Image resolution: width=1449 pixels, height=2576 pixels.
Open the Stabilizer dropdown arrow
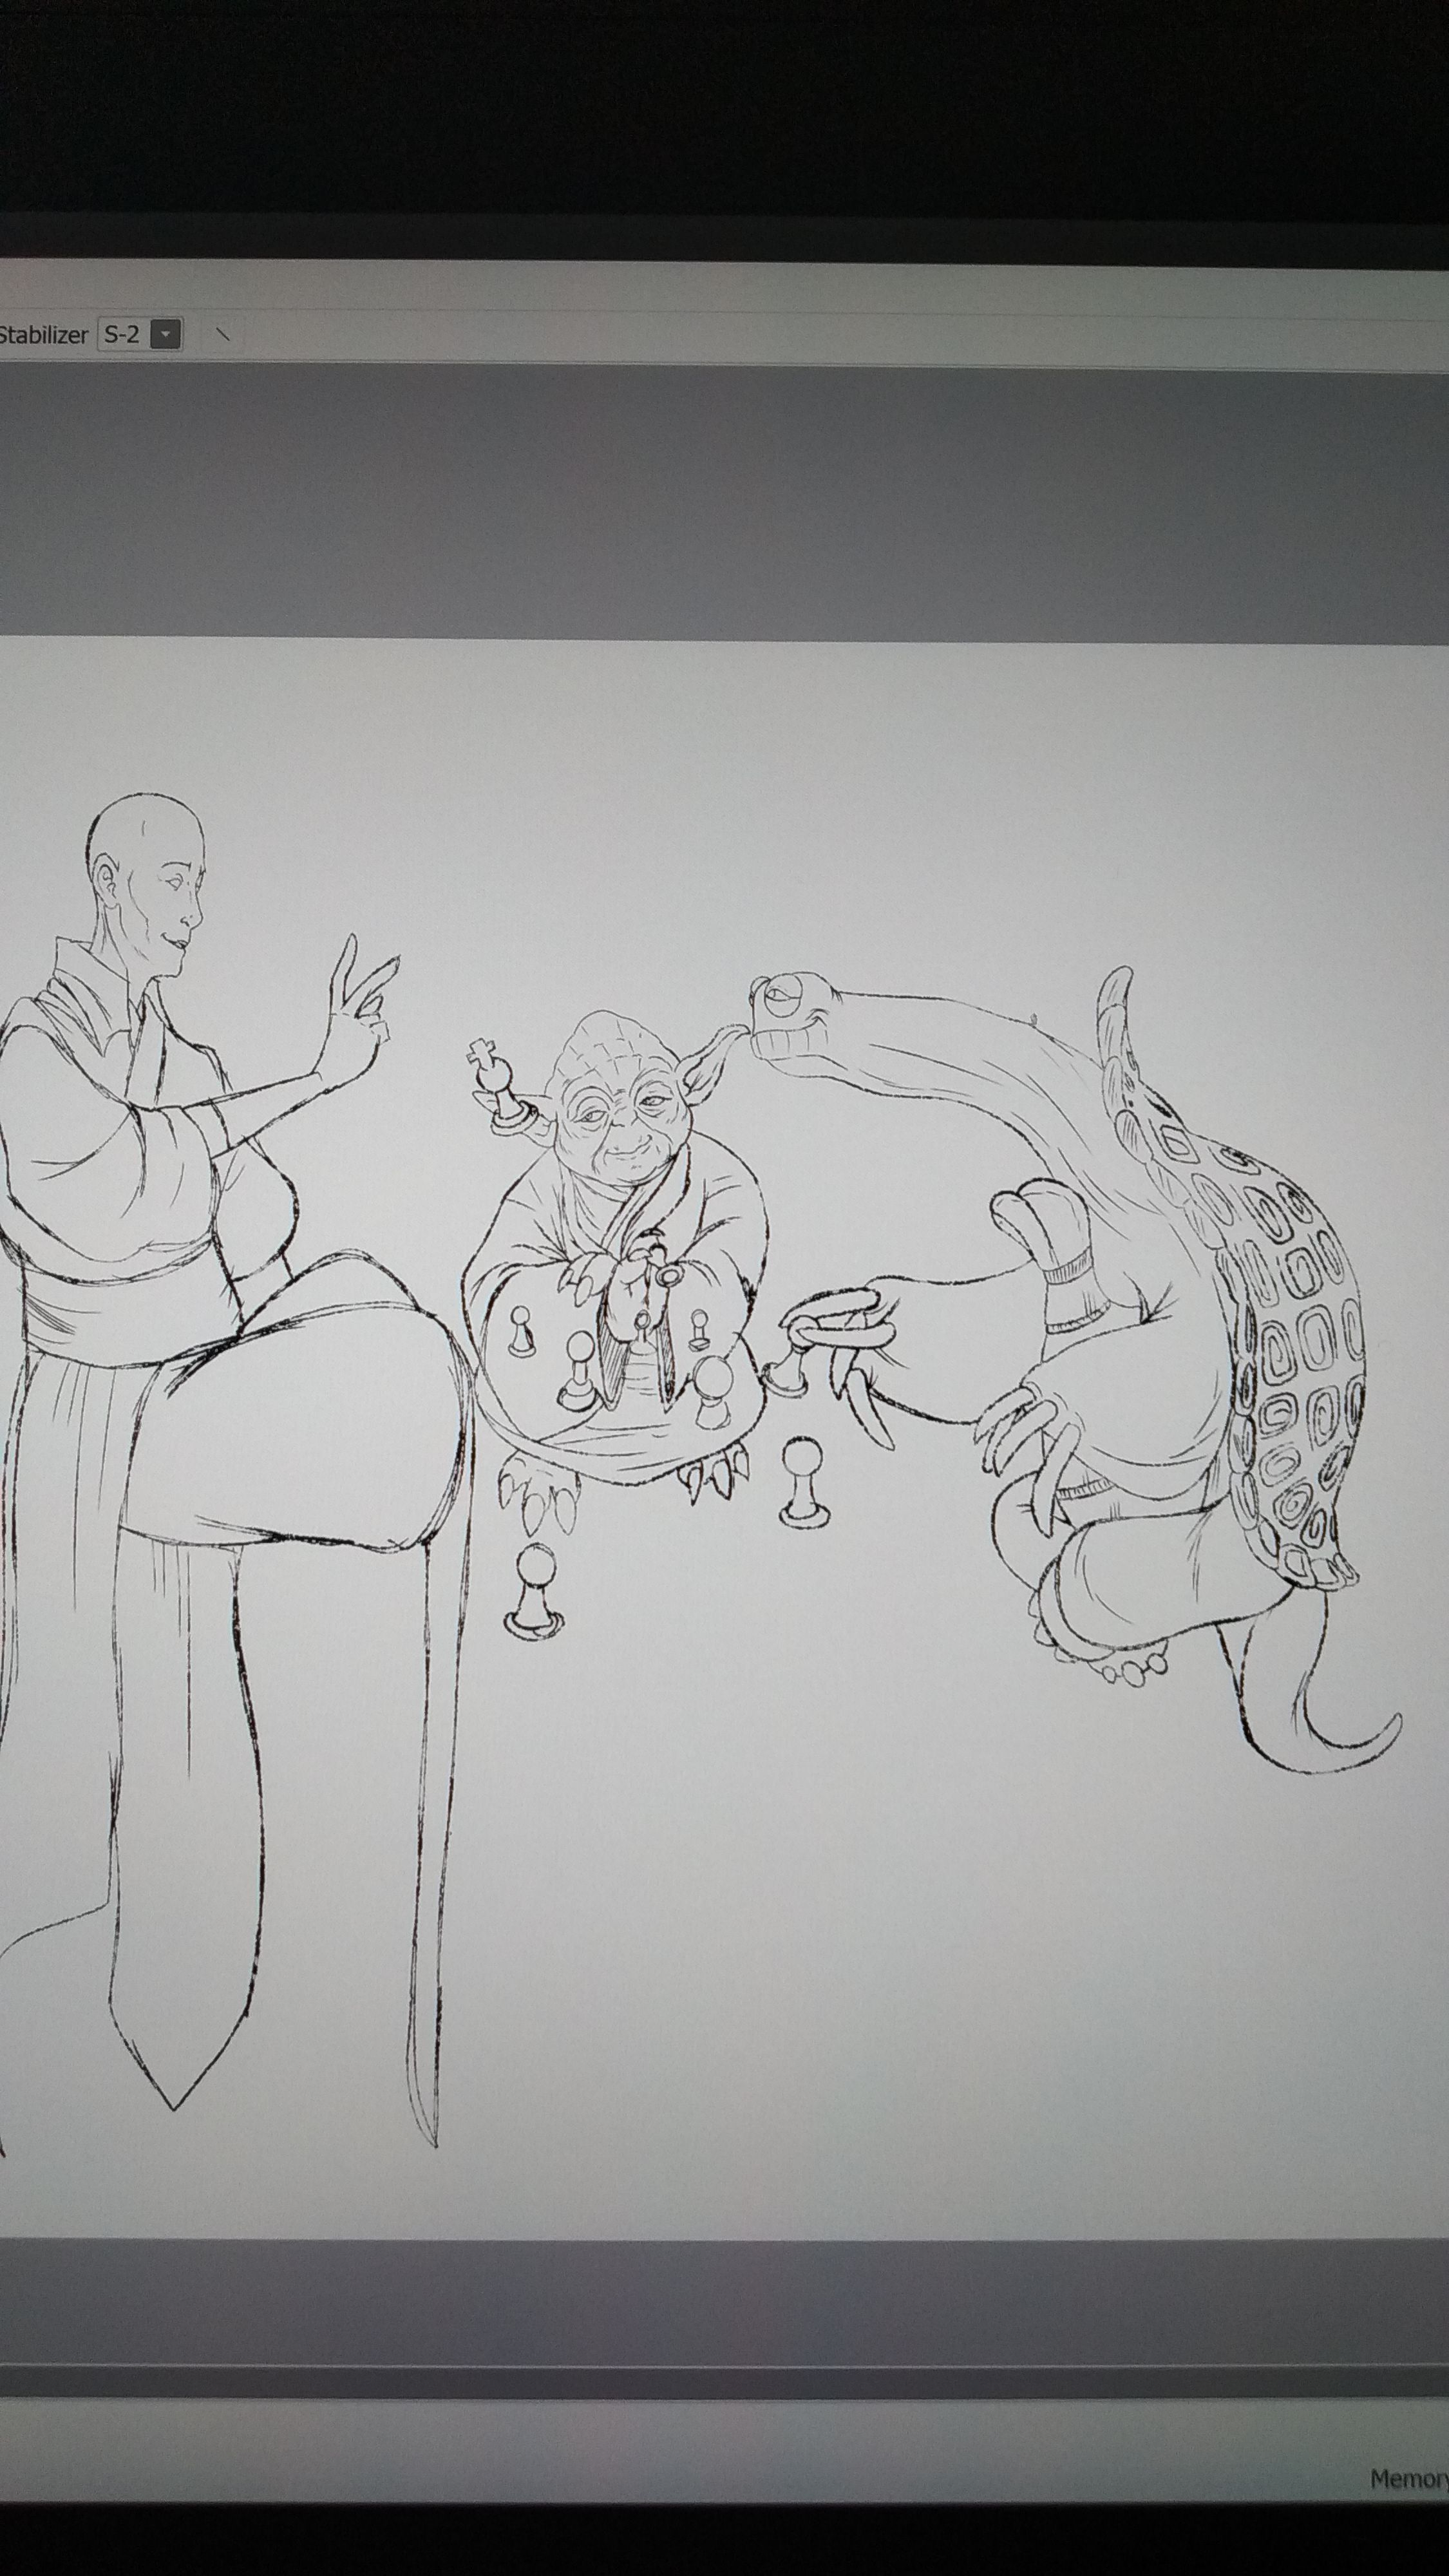tap(165, 334)
